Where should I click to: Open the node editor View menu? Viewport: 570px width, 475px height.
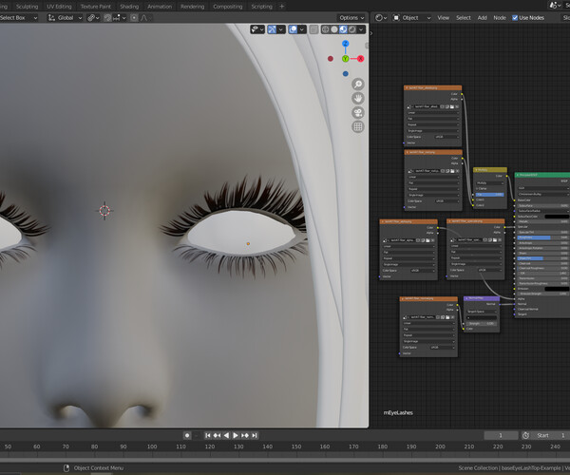click(443, 18)
